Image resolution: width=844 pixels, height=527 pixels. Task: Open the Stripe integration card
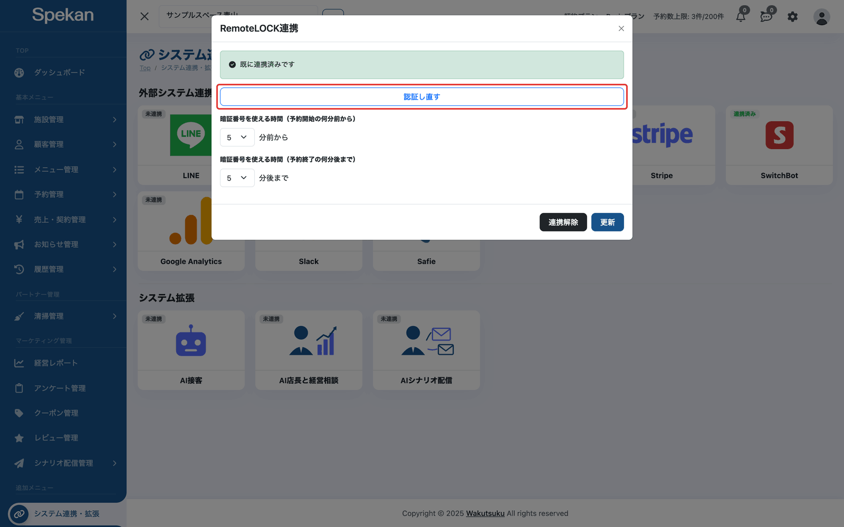674,145
